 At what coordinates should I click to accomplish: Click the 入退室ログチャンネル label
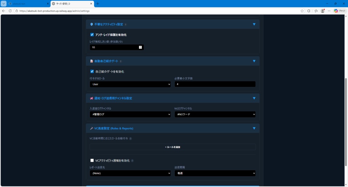tap(100, 108)
